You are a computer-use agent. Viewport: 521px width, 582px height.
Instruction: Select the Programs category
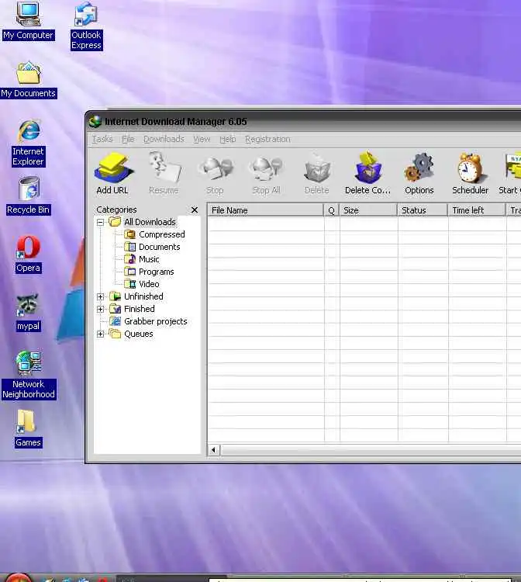(x=156, y=272)
